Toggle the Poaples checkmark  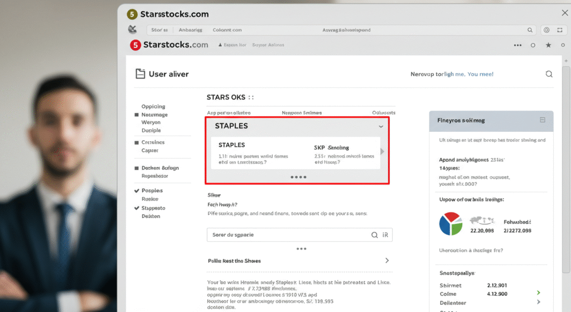point(137,191)
